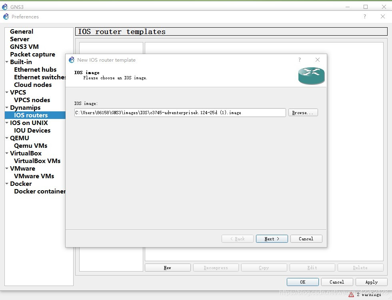
Task: Click Cancel in Preferences window
Action: (x=337, y=282)
